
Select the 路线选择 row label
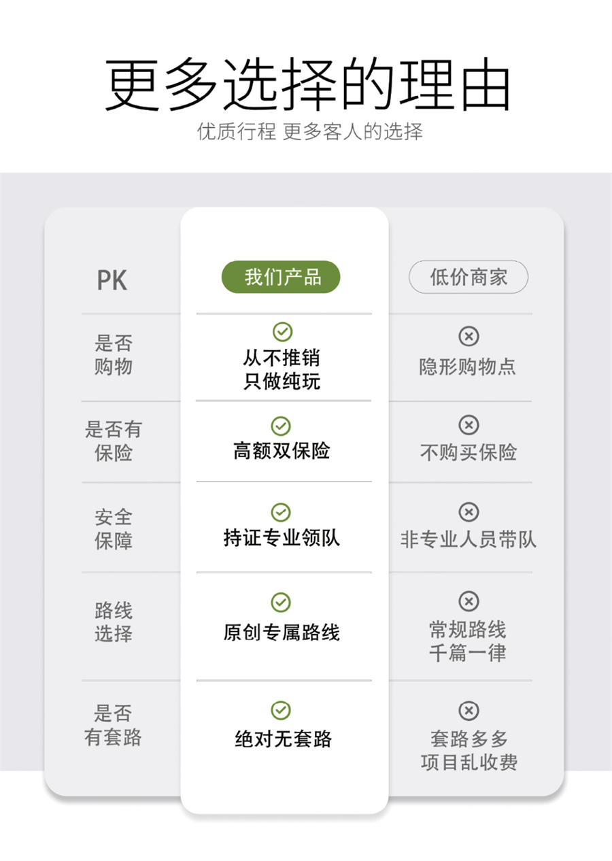coord(114,622)
